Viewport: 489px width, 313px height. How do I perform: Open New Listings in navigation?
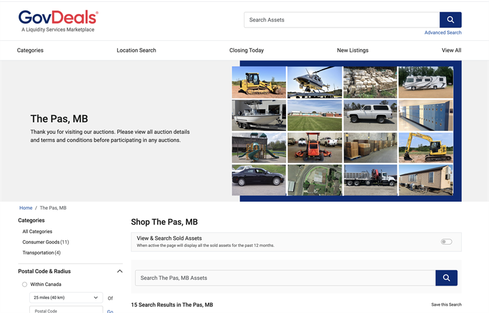point(353,50)
